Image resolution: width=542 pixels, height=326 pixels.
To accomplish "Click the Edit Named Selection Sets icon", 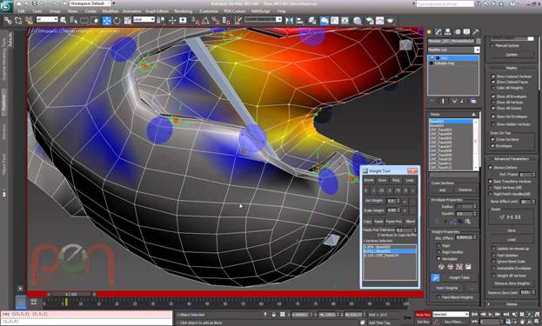I will (x=238, y=21).
